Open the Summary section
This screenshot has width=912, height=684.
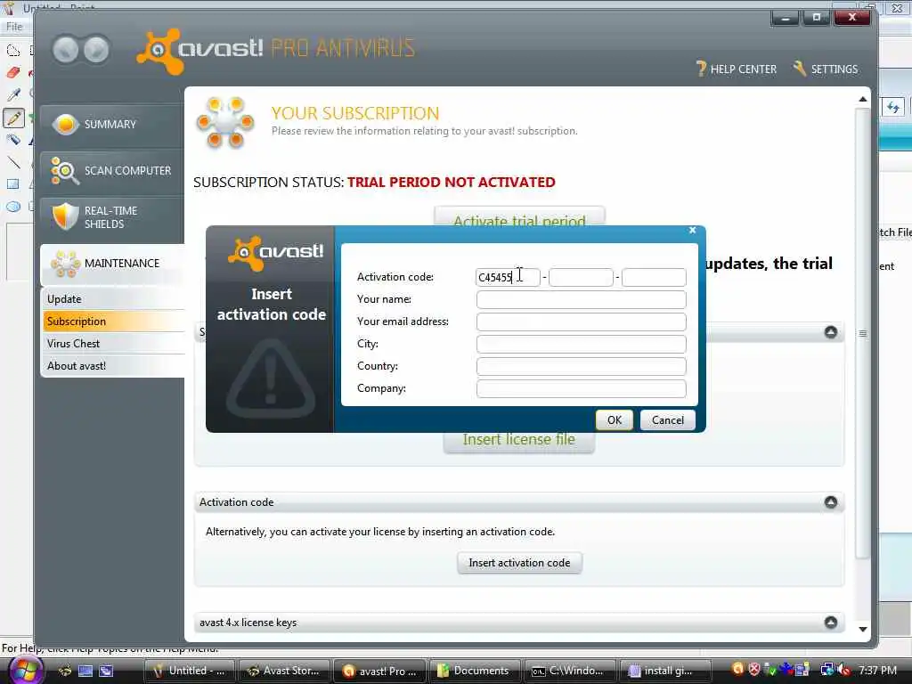point(111,125)
